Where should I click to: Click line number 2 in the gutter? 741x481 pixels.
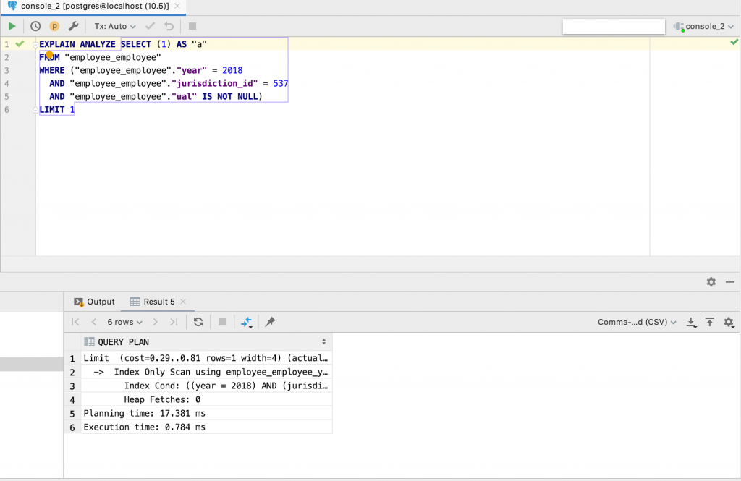tap(7, 57)
